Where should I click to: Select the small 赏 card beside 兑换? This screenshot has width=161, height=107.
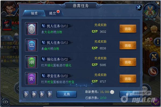50,94
